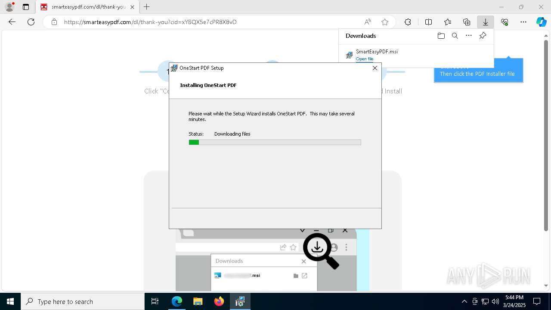Launch Firefox from taskbar
Image resolution: width=551 pixels, height=310 pixels.
[219, 301]
